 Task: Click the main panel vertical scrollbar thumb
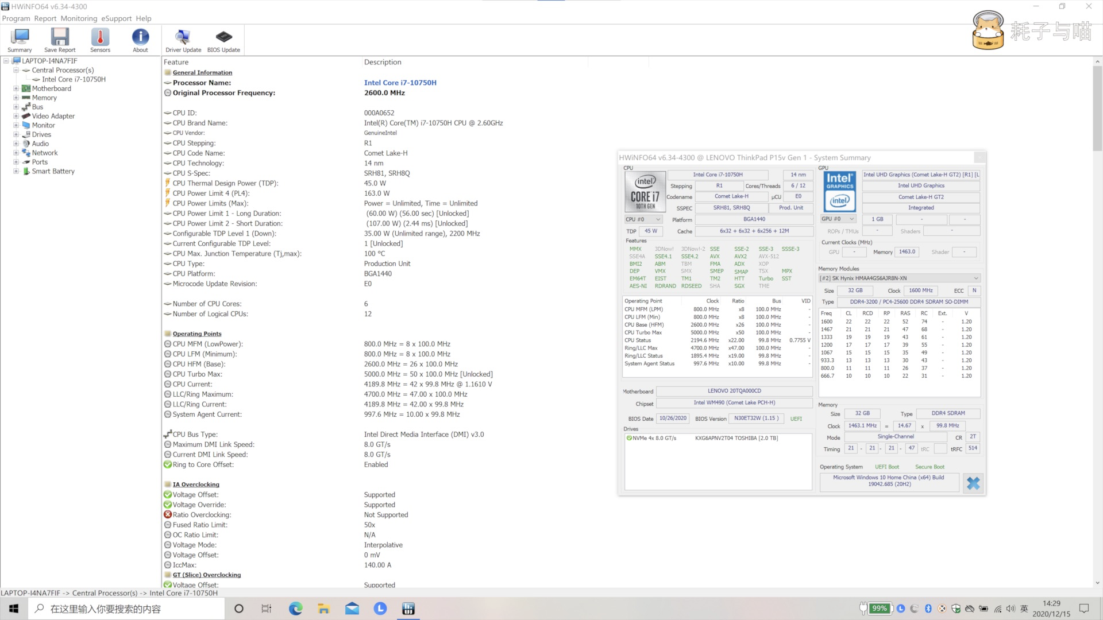click(x=1097, y=108)
